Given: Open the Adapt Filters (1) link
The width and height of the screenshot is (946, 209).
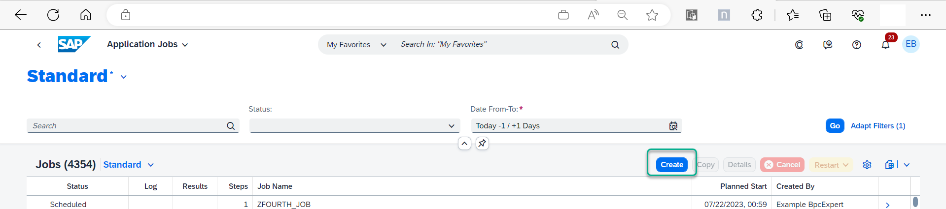Looking at the screenshot, I should [877, 126].
